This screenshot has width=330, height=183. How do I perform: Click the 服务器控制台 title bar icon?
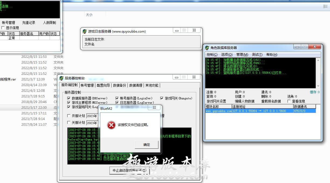coord(61,78)
